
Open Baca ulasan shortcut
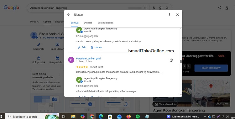click(x=57, y=46)
